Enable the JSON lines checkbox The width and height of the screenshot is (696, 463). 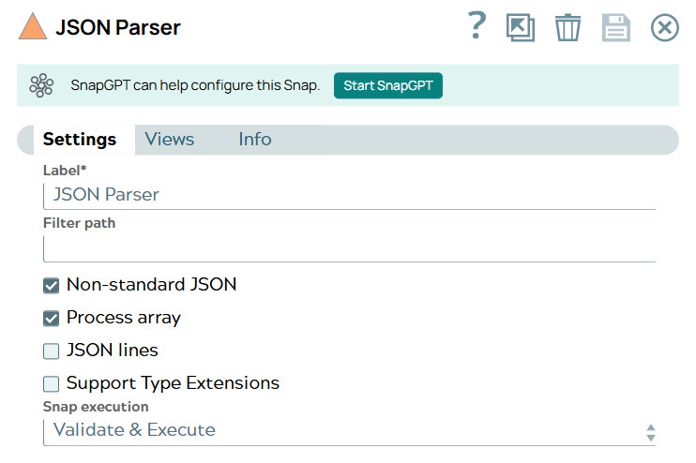(52, 351)
